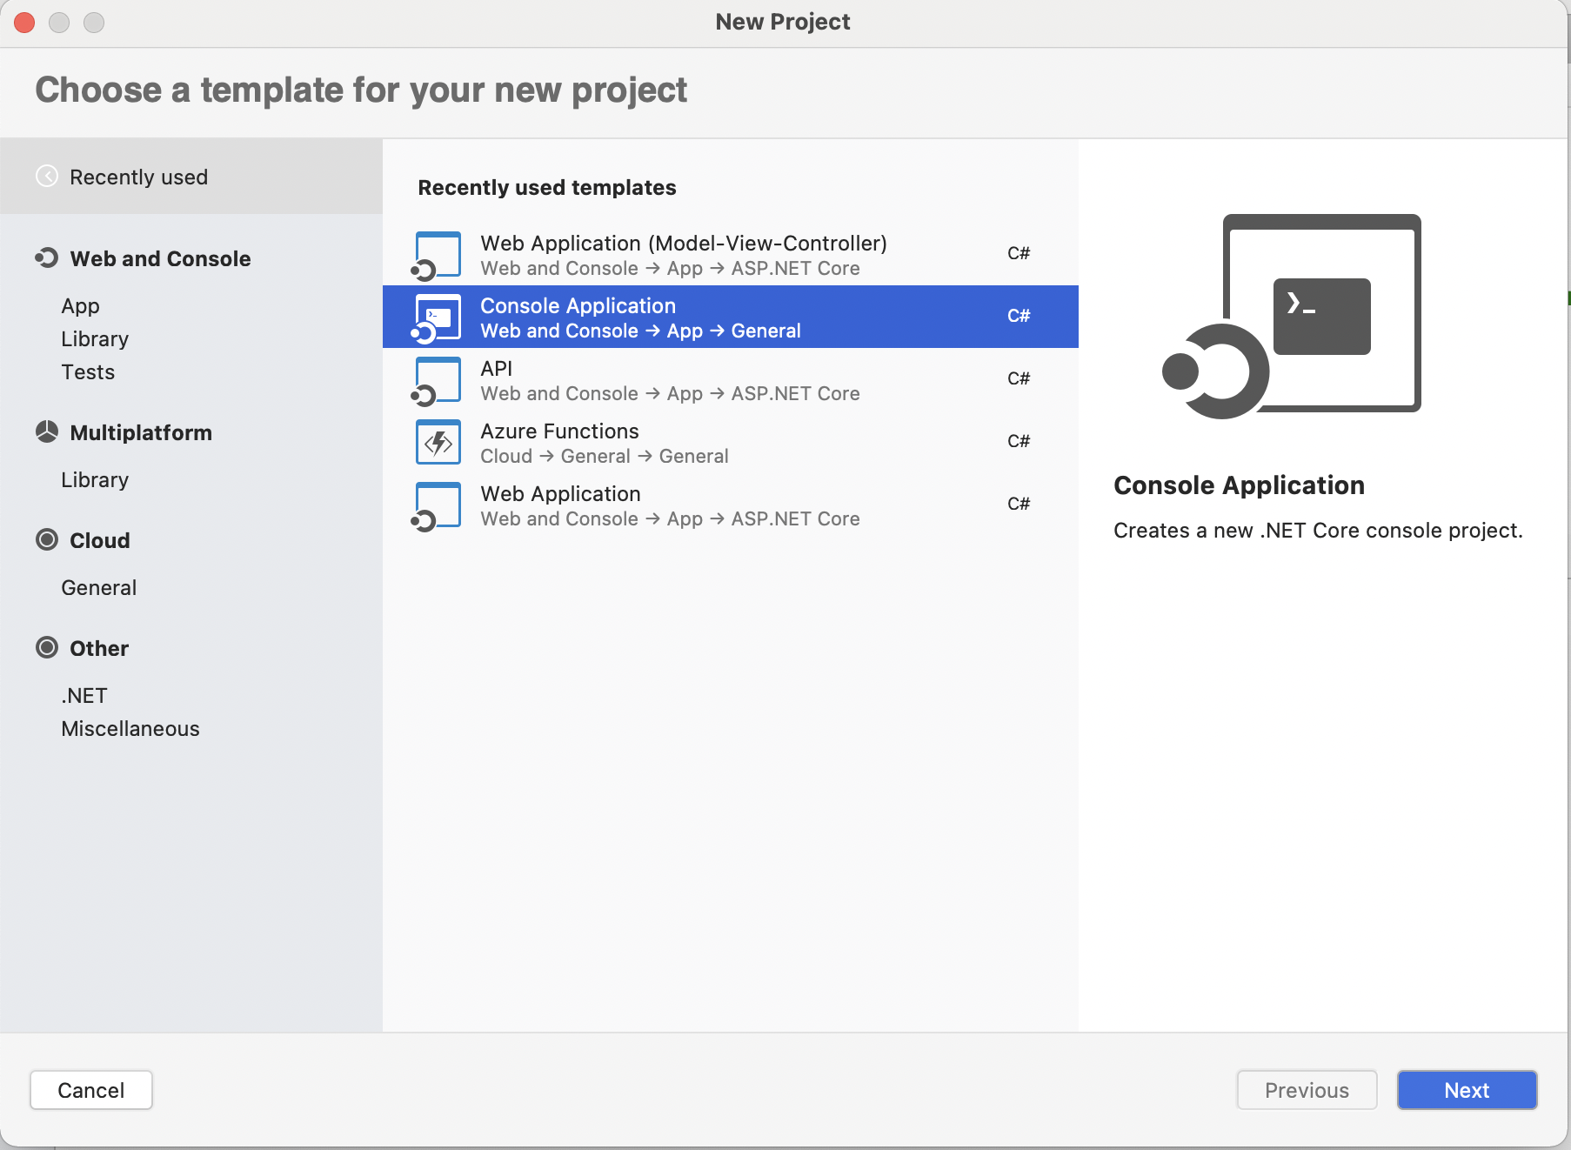Open the Miscellaneous category

tap(130, 729)
